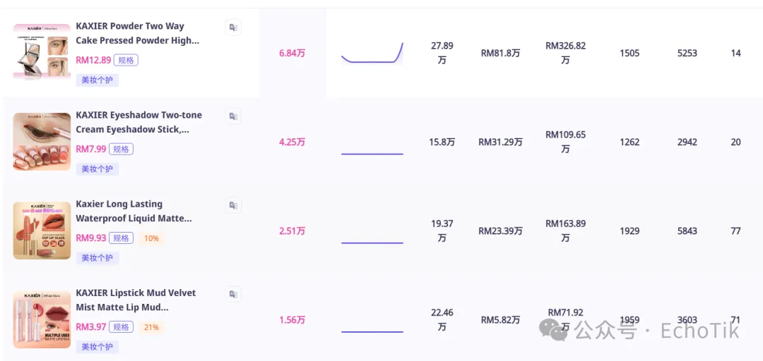Click translate icon beside KAXIER Powder title

tap(232, 27)
